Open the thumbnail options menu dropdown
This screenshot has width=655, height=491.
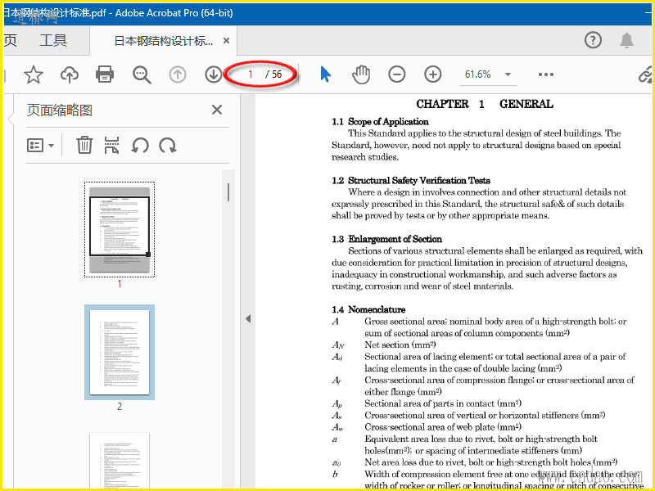(40, 146)
